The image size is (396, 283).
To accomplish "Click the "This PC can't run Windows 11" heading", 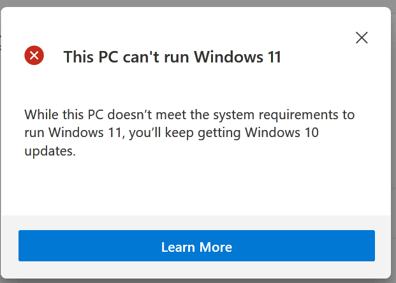I will click(172, 57).
